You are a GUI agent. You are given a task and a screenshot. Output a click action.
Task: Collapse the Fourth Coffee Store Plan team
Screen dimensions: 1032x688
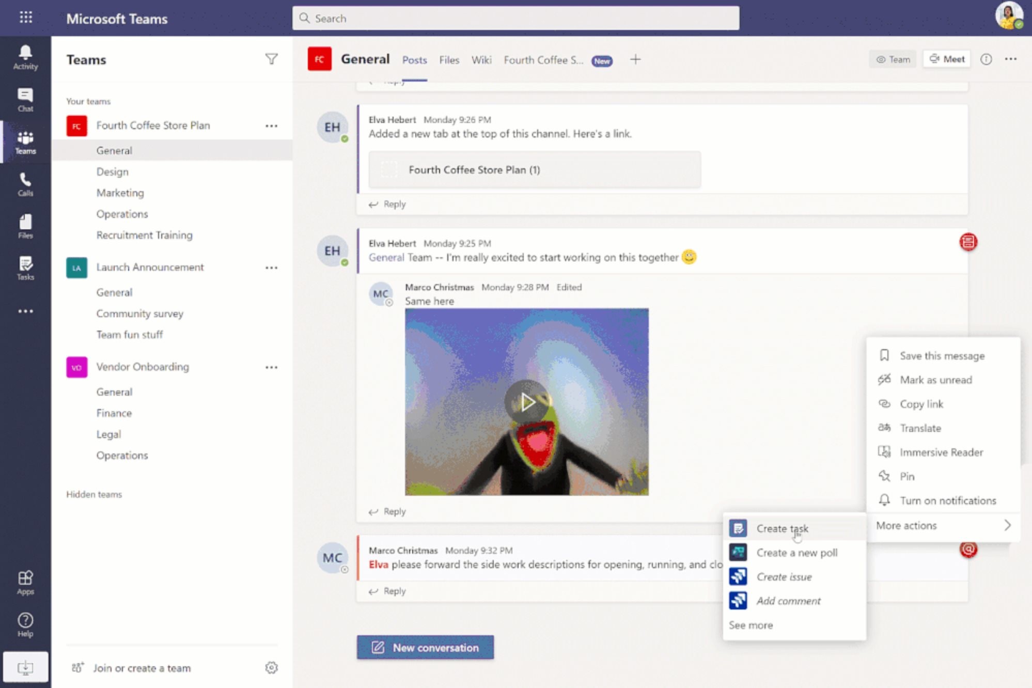[153, 126]
